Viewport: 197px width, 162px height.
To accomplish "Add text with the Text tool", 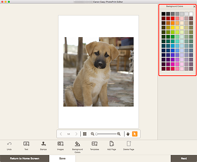I will click(26, 144).
